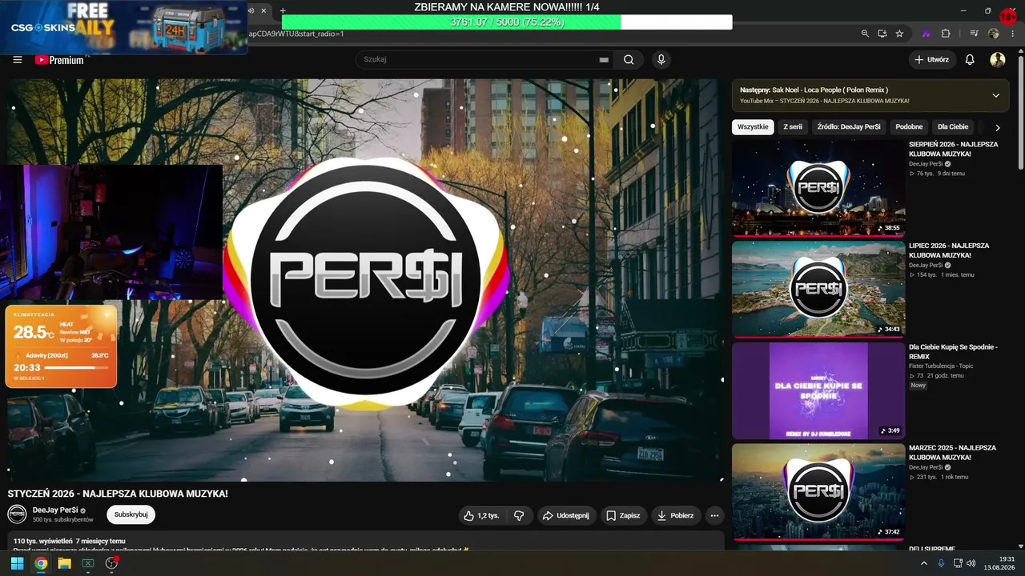The width and height of the screenshot is (1025, 576).
Task: Show hidden system tray icons
Action: tap(924, 563)
